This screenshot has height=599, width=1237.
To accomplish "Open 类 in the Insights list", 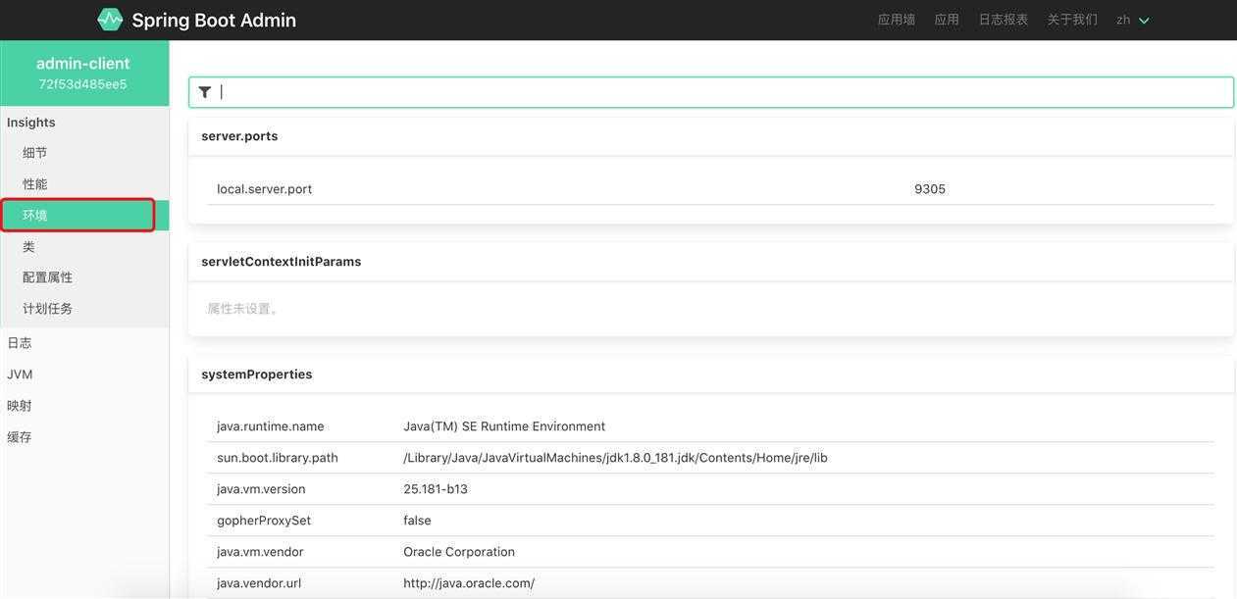I will pyautogui.click(x=29, y=247).
